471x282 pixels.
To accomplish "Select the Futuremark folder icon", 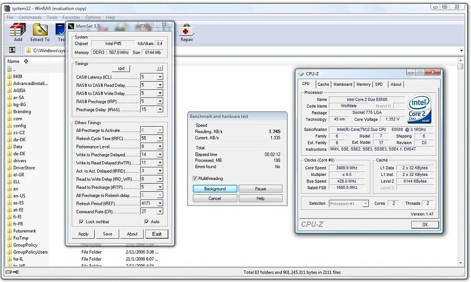I will point(10,231).
